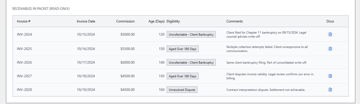The height and width of the screenshot is (104, 360).
Task: Click the $4500.00 commission for INV-2028
Action: pyautogui.click(x=128, y=90)
